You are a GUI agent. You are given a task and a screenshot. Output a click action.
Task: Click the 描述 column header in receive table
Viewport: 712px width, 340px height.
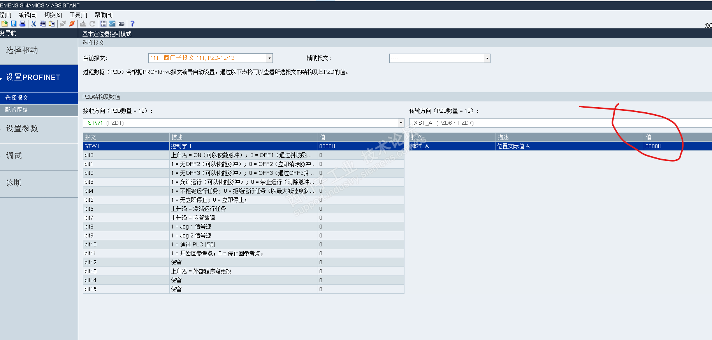tap(244, 137)
